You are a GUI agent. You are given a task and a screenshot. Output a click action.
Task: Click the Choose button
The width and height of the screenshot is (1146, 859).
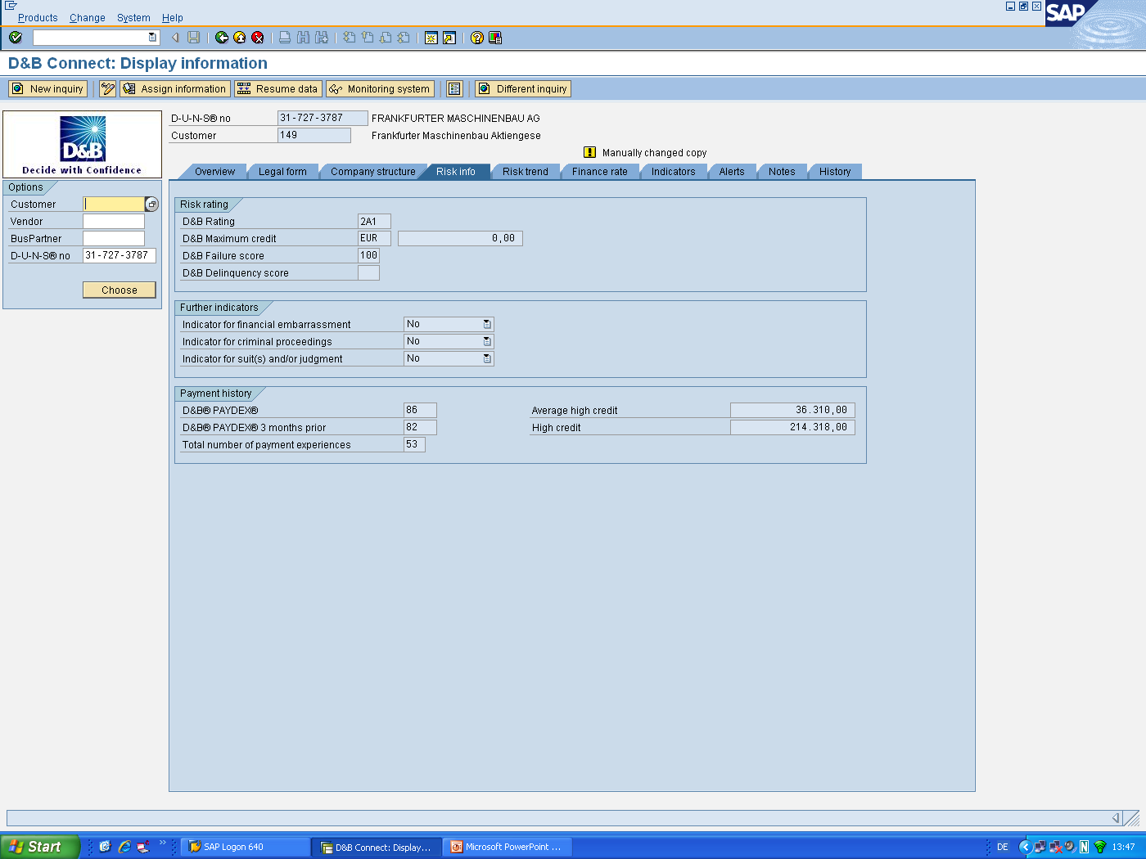pyautogui.click(x=120, y=290)
